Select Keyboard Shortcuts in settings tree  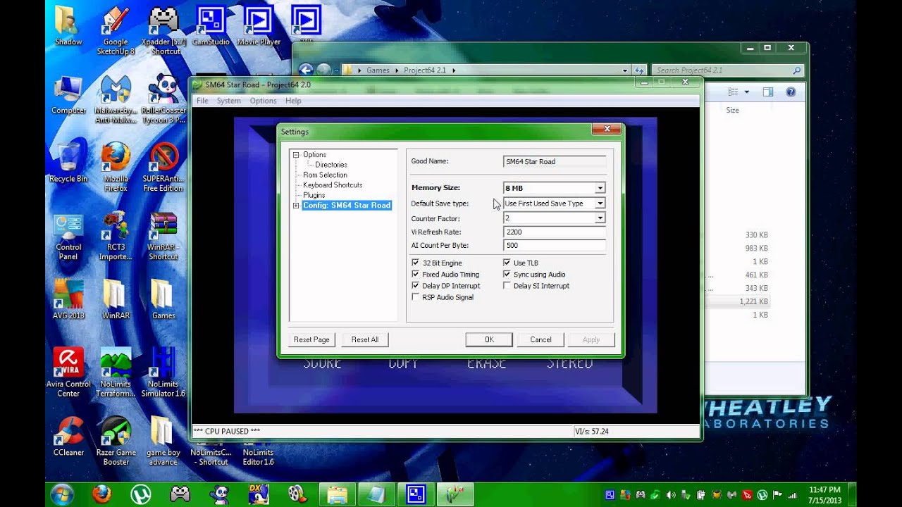(x=333, y=185)
